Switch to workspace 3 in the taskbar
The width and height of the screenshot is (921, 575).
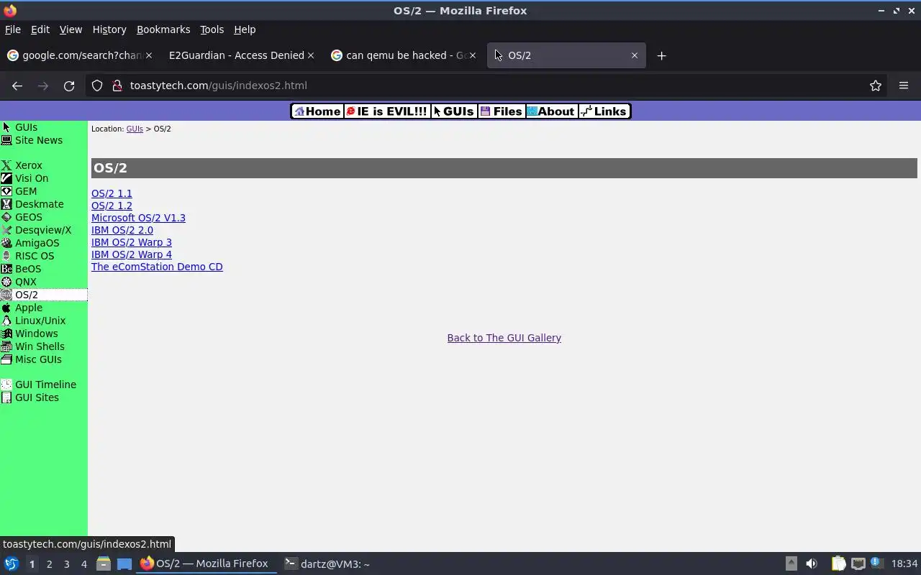(66, 564)
